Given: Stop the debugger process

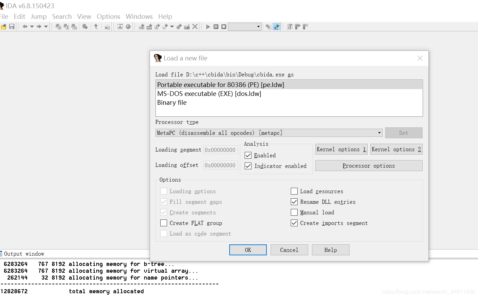Looking at the screenshot, I should (x=224, y=27).
